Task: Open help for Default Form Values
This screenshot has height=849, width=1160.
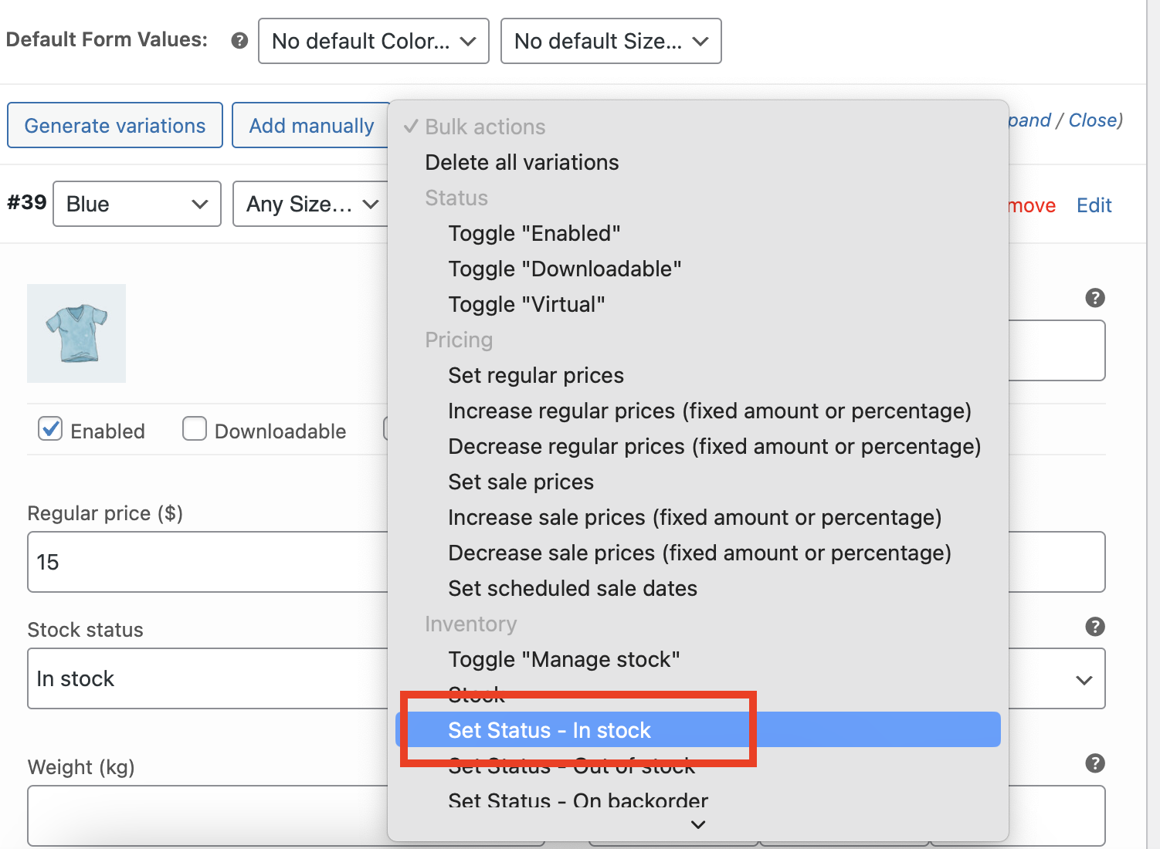Action: coord(239,40)
